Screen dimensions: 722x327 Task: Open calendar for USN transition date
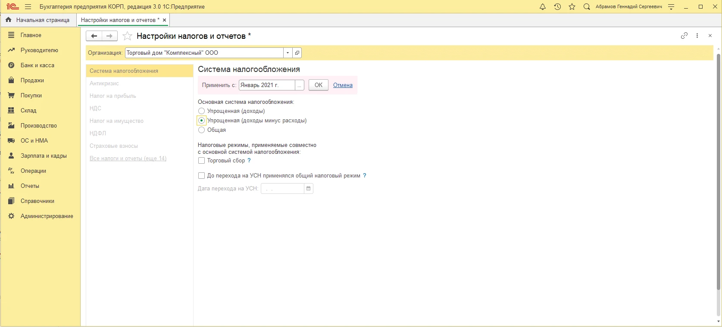tap(308, 189)
